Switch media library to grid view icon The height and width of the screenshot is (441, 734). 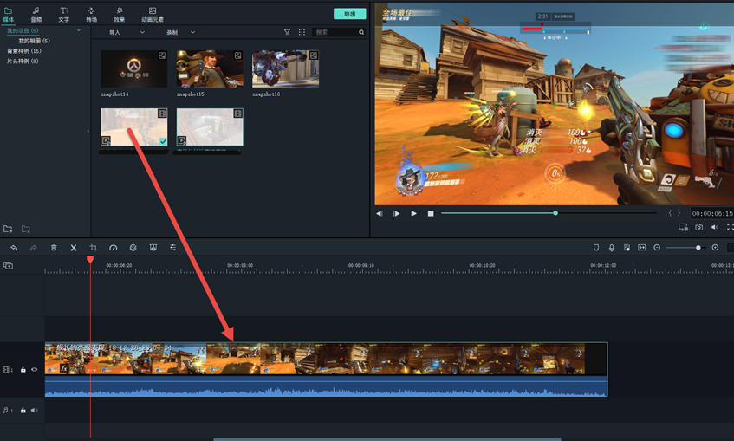[x=302, y=32]
